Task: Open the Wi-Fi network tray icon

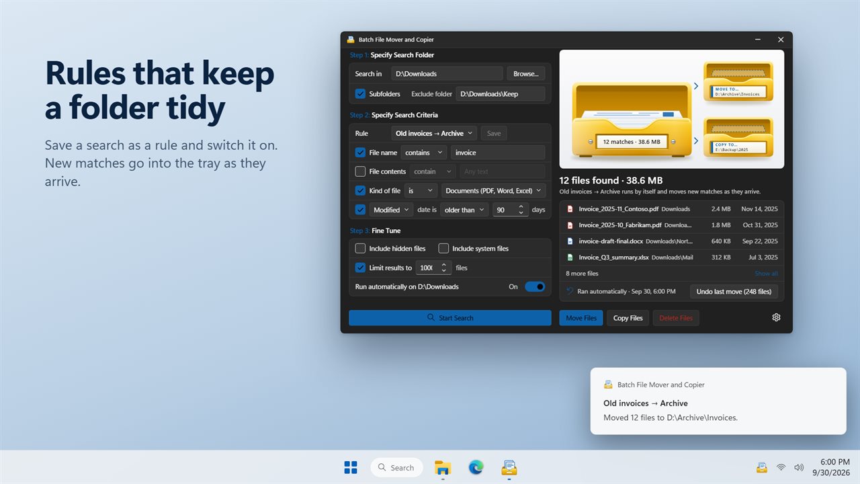Action: coord(781,467)
